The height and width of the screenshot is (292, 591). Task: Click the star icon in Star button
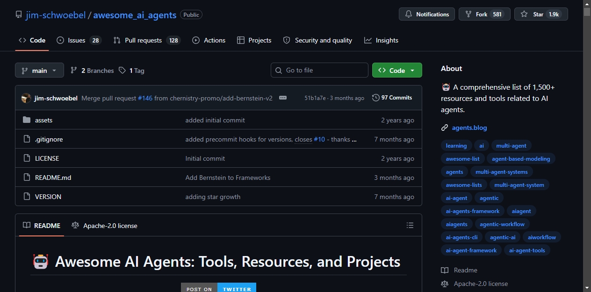click(524, 14)
